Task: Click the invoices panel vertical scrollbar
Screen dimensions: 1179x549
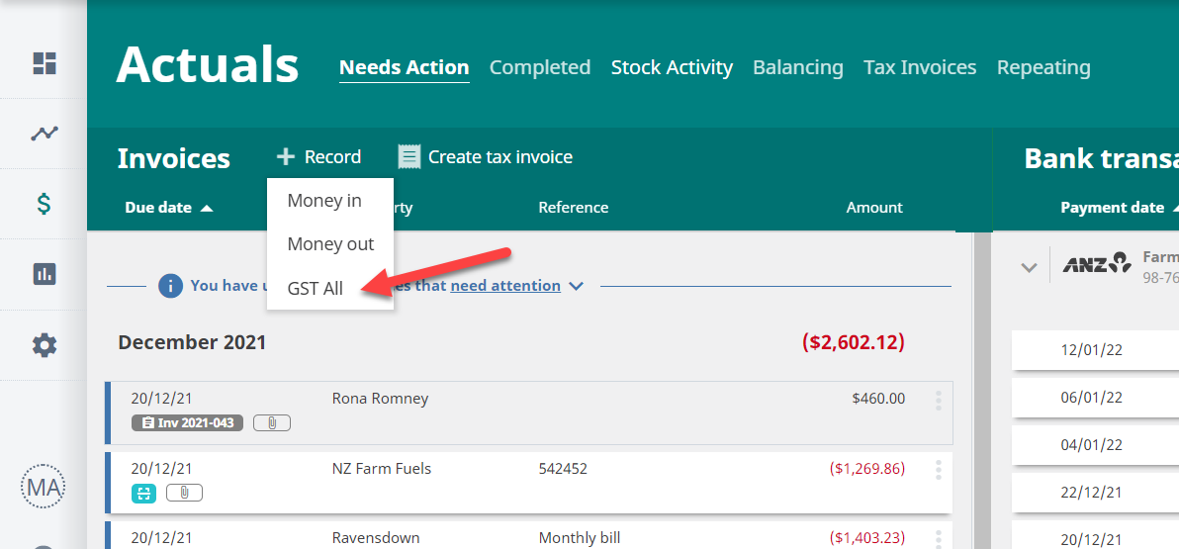Action: (981, 391)
